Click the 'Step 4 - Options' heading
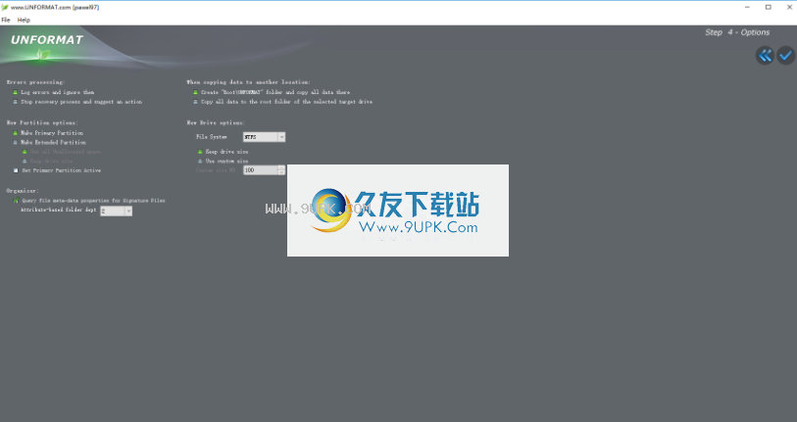 click(737, 32)
